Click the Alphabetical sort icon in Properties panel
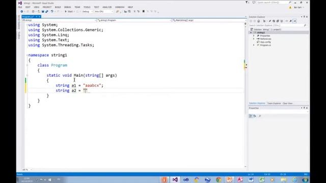326x183 pixels. (255, 116)
